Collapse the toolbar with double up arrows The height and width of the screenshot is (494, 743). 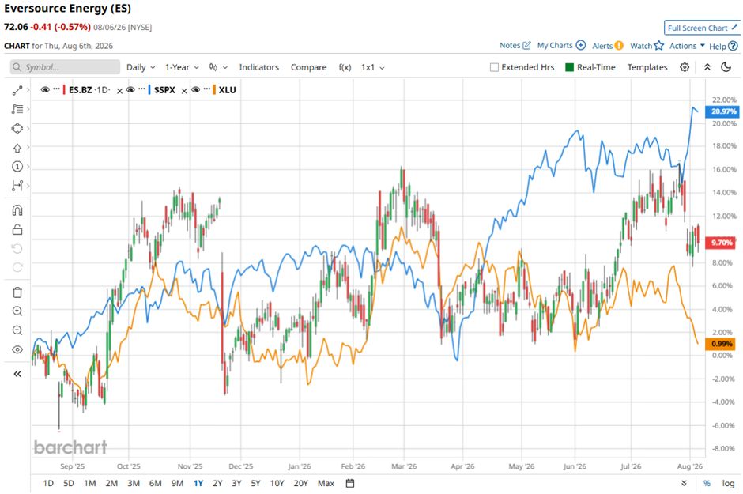point(707,67)
